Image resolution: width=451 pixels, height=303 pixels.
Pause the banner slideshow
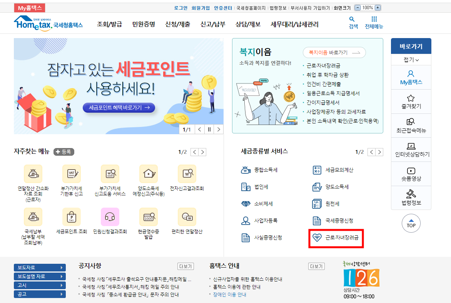tap(209, 129)
